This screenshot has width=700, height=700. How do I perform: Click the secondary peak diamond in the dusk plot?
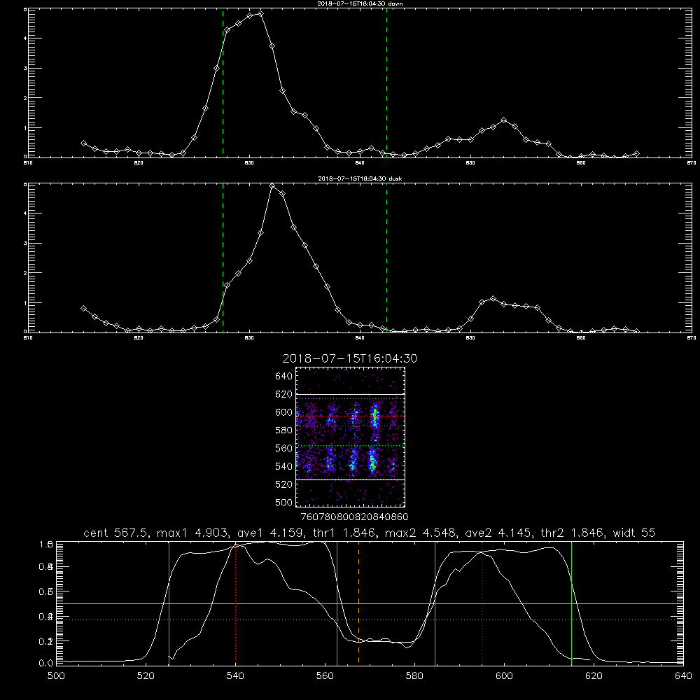493,298
